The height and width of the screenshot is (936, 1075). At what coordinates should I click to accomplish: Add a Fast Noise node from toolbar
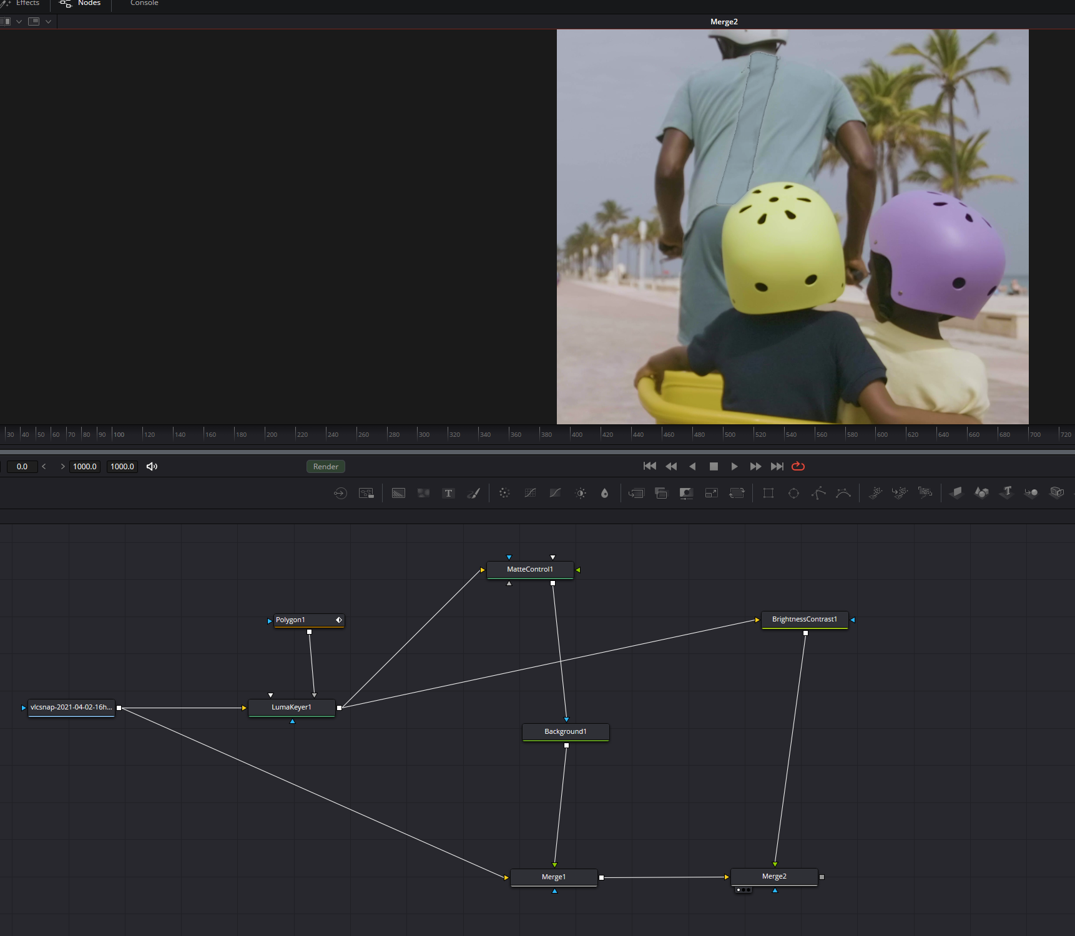pyautogui.click(x=423, y=493)
